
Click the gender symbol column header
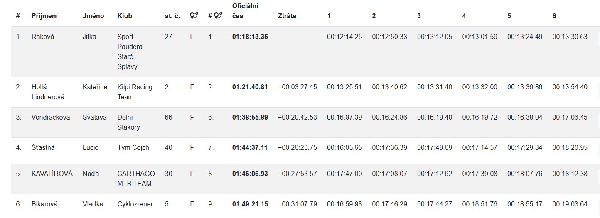(x=194, y=16)
